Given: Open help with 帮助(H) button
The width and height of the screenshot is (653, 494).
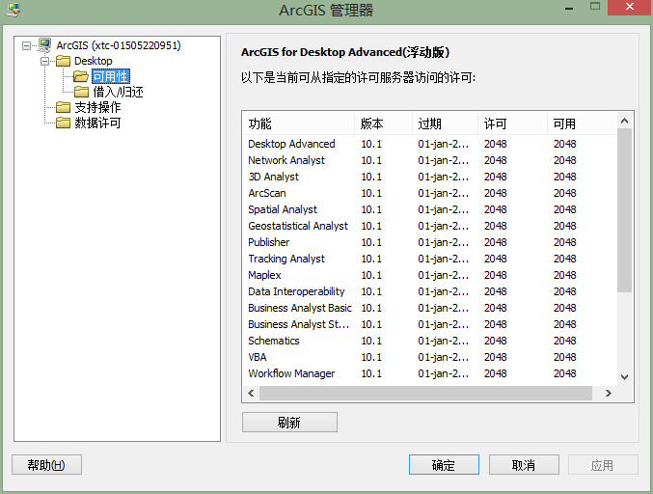Looking at the screenshot, I should [46, 465].
